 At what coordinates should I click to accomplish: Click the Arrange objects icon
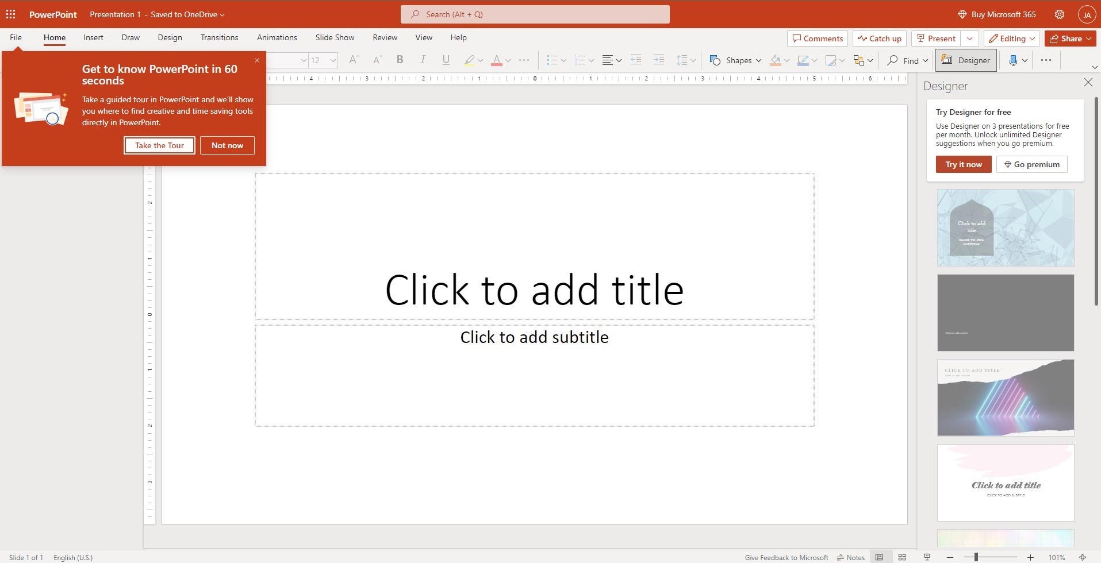pos(859,60)
